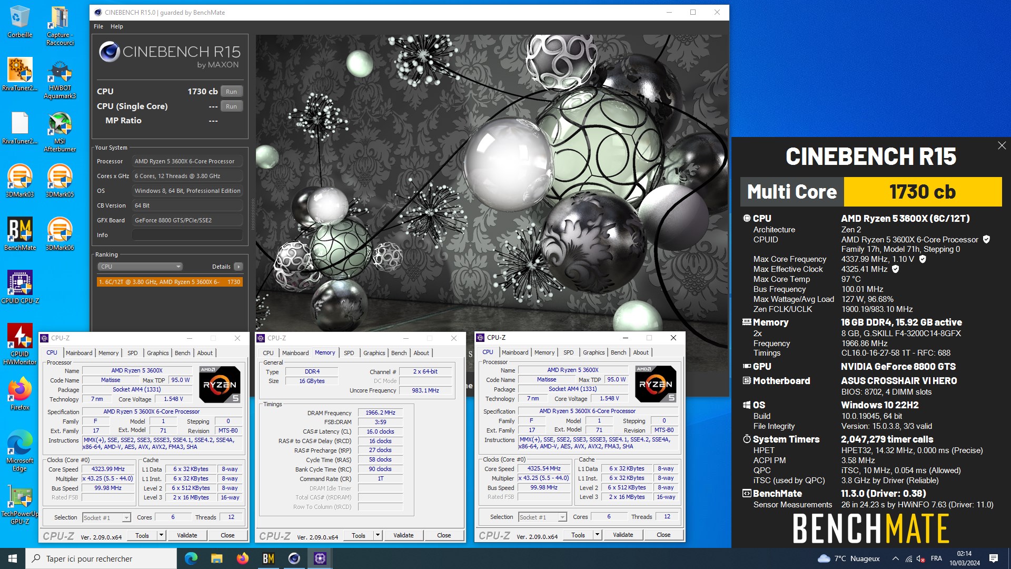1011x569 pixels.
Task: Open the Ranking CPU dropdown
Action: (140, 267)
